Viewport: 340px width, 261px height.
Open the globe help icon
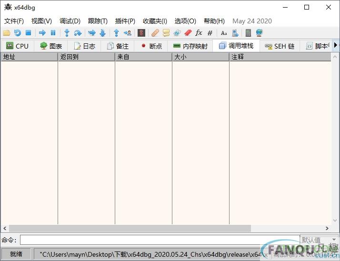(x=260, y=33)
